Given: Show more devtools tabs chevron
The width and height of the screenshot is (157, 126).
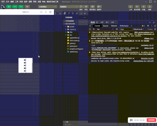Looking at the screenshot, I should 131,26.
